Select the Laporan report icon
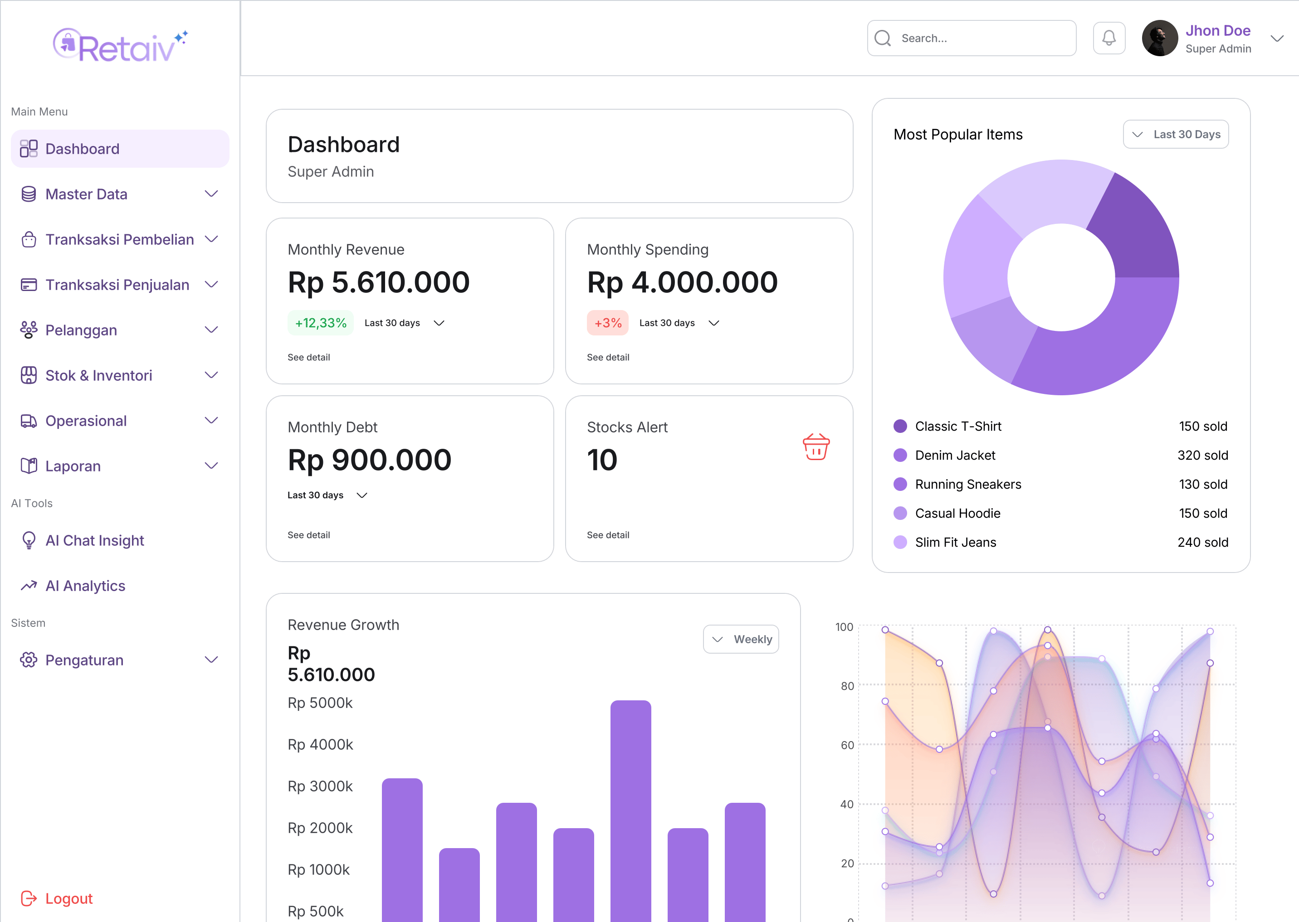This screenshot has height=922, width=1299. (x=28, y=466)
